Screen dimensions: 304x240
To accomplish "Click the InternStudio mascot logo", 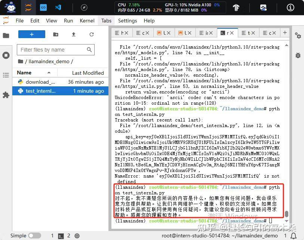I will [x=11, y=7].
